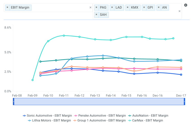195x127 pixels.
Task: Remove the PAG ticker tag
Action: click(x=96, y=8)
